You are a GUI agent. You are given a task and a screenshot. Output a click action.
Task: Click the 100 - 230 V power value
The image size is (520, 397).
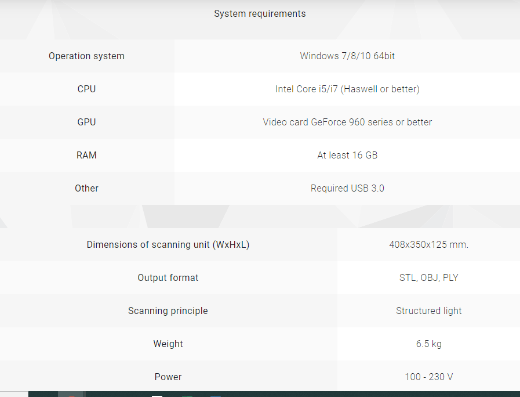(429, 377)
